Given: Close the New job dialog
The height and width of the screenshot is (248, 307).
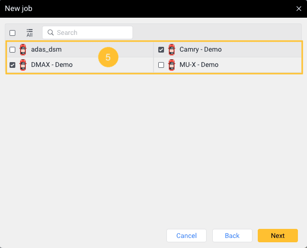Looking at the screenshot, I should (299, 9).
